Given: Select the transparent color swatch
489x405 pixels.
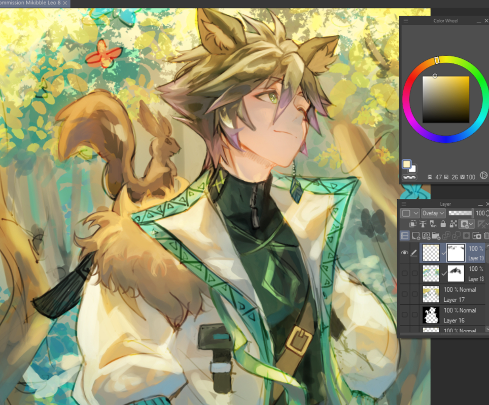Looking at the screenshot, I should point(409,177).
